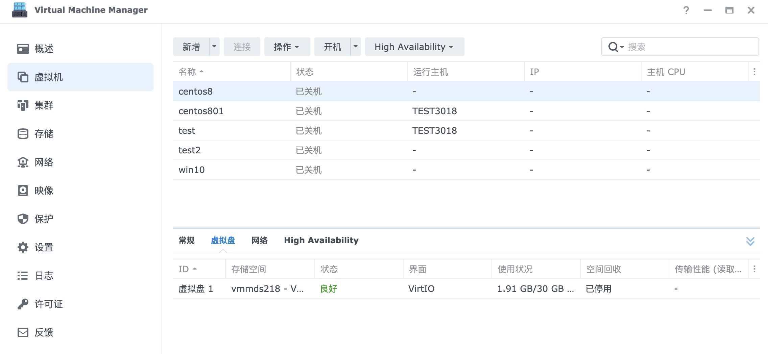
Task: Maximize the Virtual Machine Manager window
Action: click(x=729, y=10)
